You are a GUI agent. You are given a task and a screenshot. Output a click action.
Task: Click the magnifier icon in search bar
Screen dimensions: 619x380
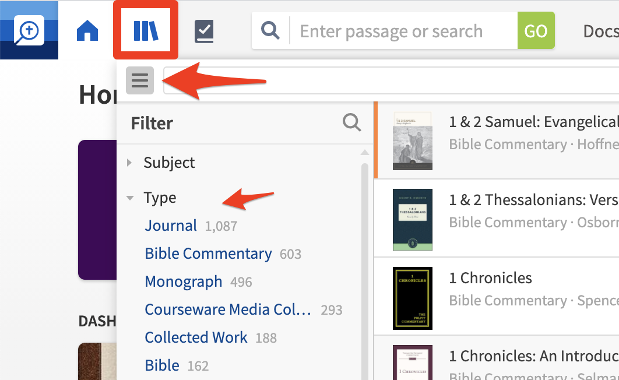pos(270,30)
